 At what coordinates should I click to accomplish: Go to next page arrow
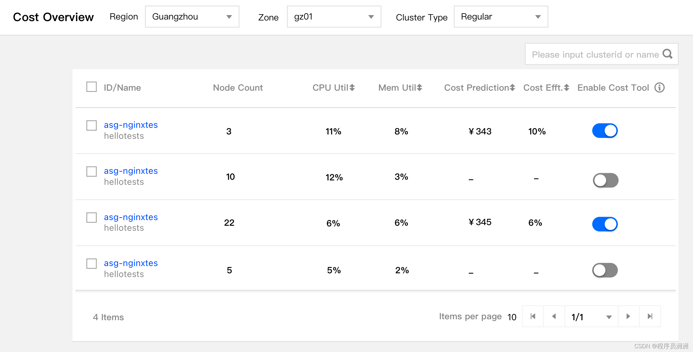(x=628, y=316)
